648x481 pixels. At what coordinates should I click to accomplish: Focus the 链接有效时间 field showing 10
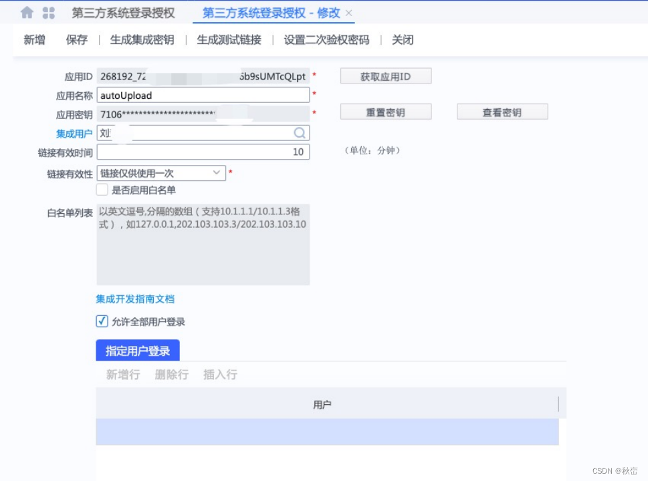click(203, 152)
